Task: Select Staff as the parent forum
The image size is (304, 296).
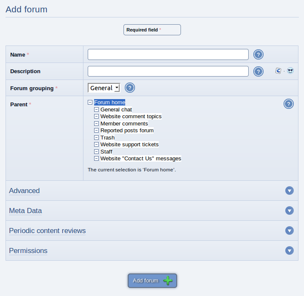Action: click(x=106, y=151)
